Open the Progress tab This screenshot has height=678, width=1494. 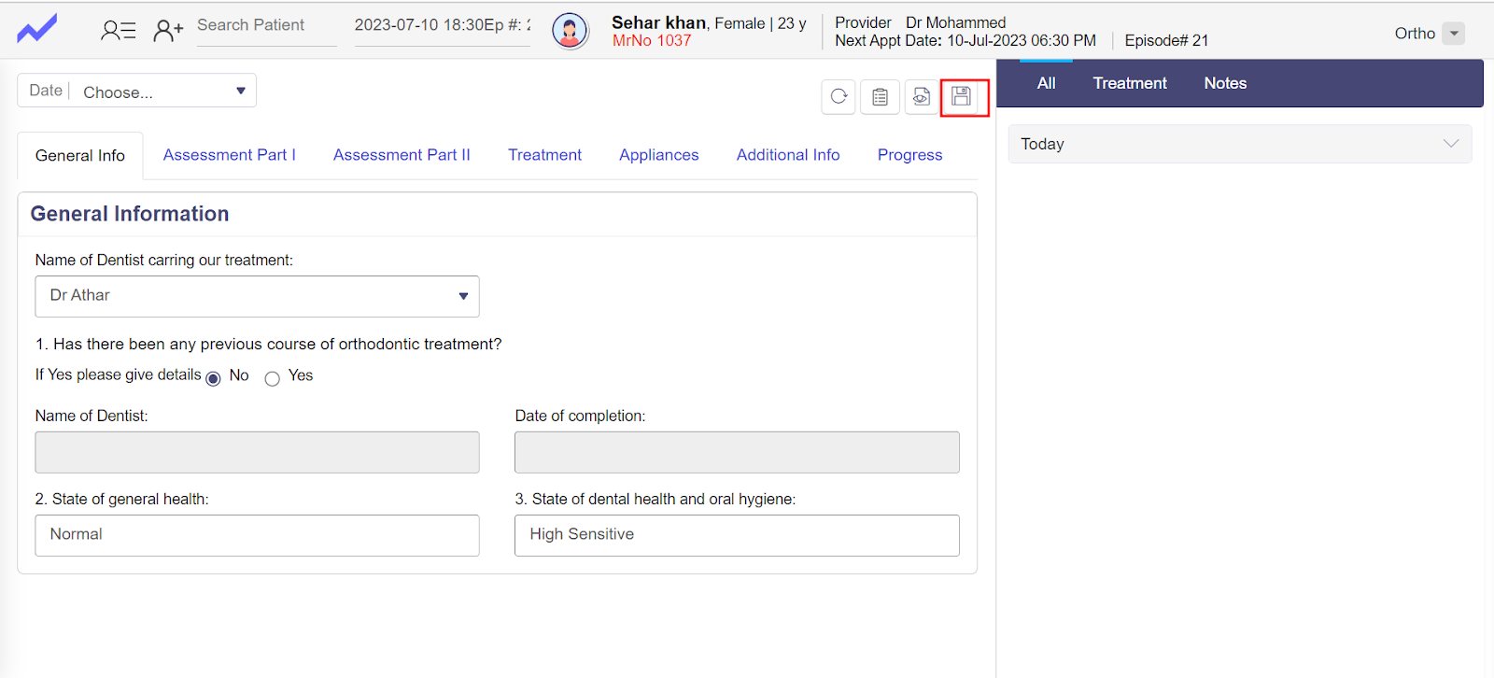pos(909,155)
